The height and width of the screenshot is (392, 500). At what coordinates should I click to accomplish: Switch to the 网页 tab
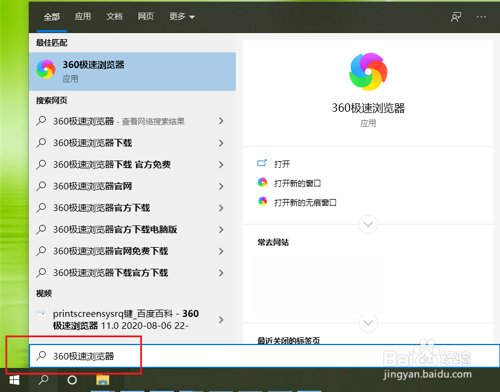pyautogui.click(x=146, y=17)
